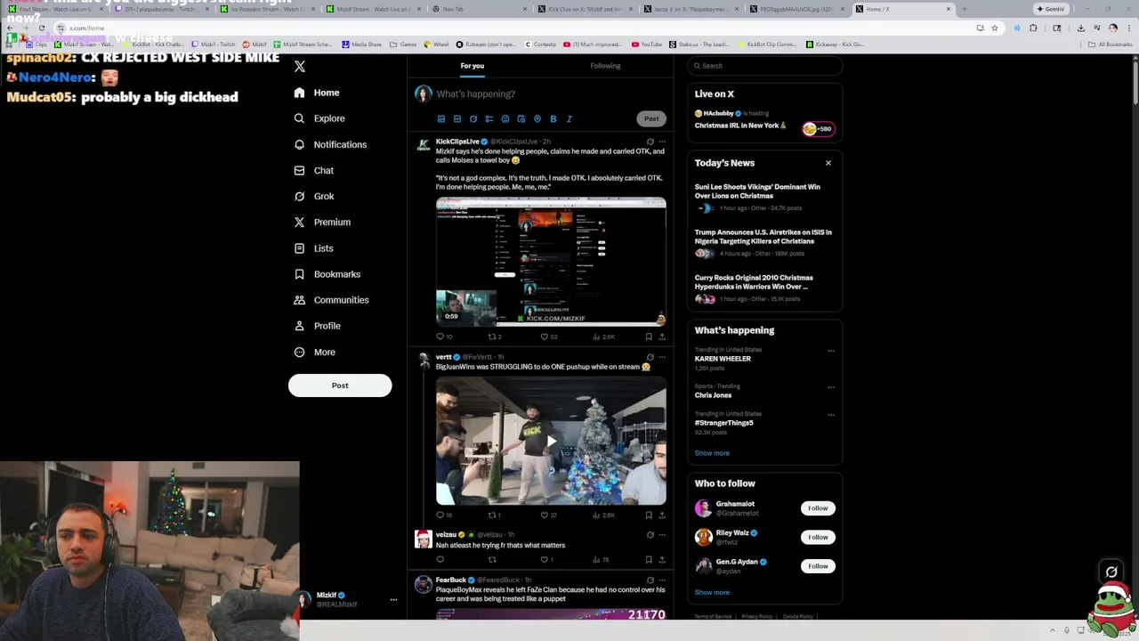Screen dimensions: 1139x641
Task: Open Grok enhance icon in composer
Action: [x=473, y=118]
